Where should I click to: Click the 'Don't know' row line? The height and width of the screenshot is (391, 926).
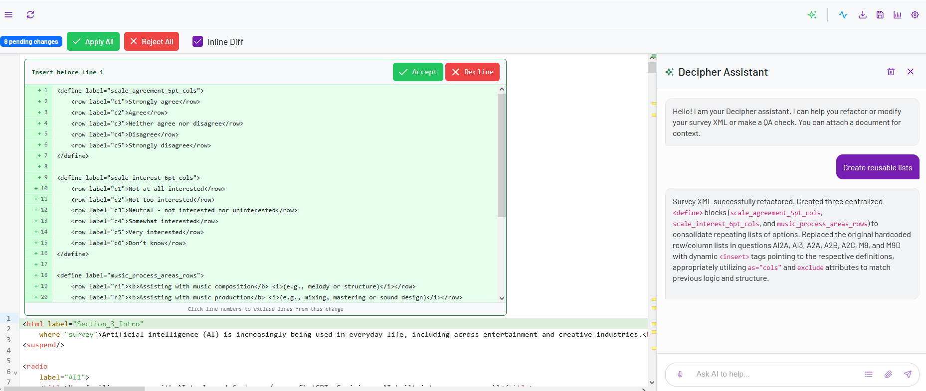129,243
